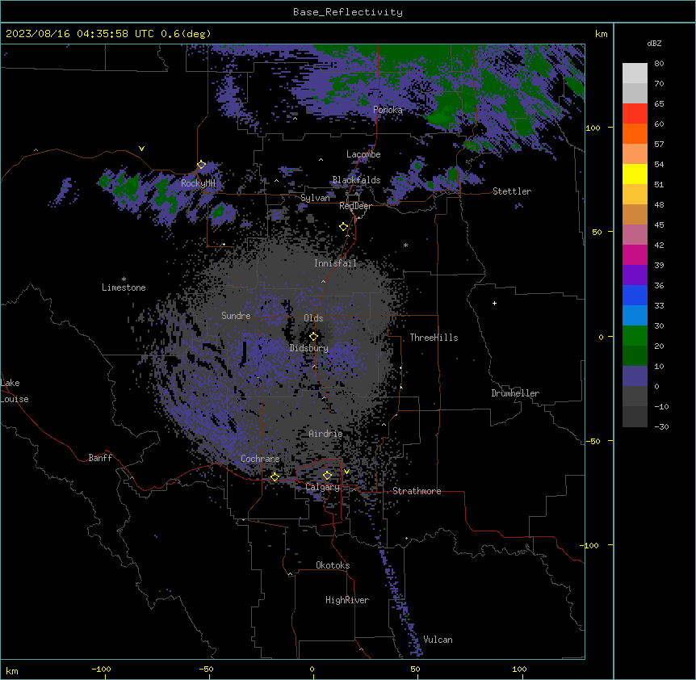Select the Sylvan label

click(315, 198)
